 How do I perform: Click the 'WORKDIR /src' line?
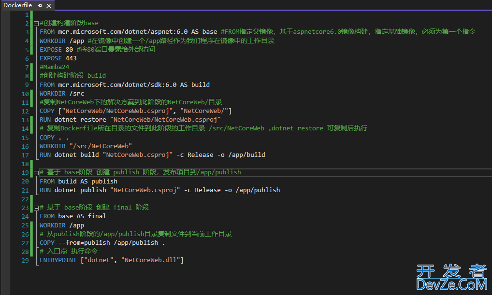point(62,93)
